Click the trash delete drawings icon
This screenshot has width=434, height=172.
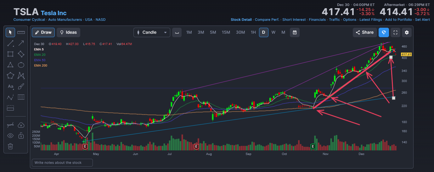(10, 146)
